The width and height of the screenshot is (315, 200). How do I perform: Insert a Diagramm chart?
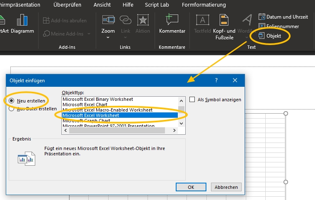click(x=22, y=24)
